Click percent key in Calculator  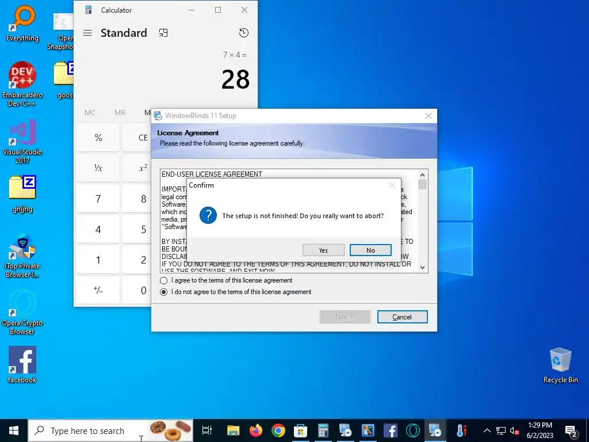pos(98,138)
